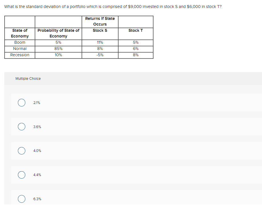262x205 pixels.
Task: Select the 4.0% radio button
Action: tap(21, 151)
